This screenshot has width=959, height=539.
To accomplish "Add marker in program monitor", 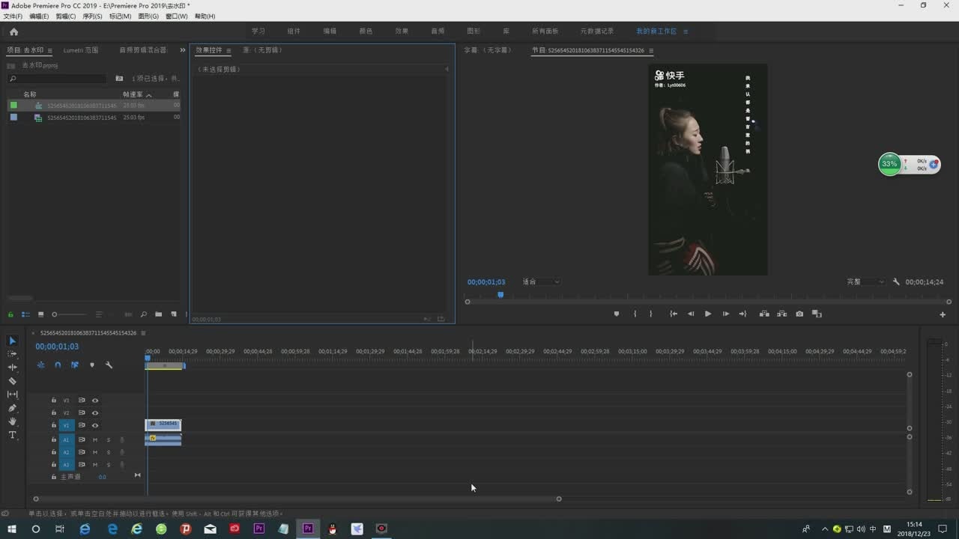I will click(x=617, y=314).
